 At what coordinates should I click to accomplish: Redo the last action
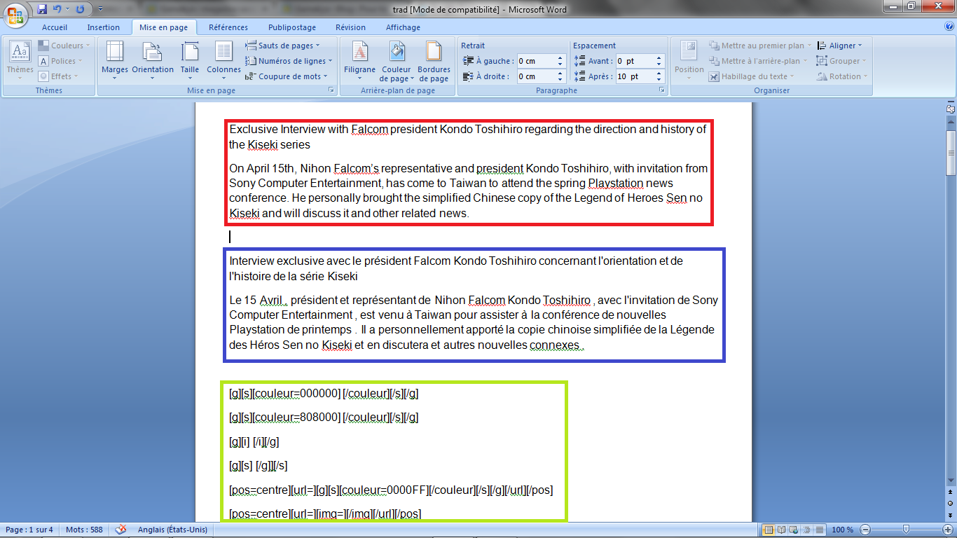tap(80, 9)
